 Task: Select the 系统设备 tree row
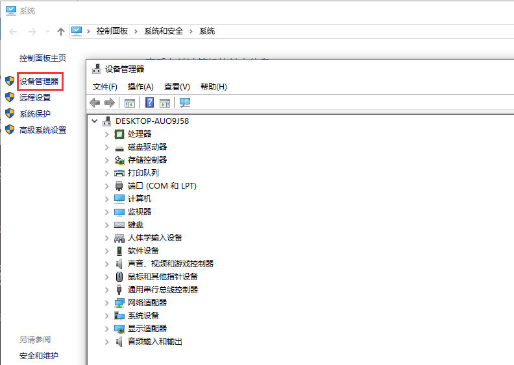point(143,316)
